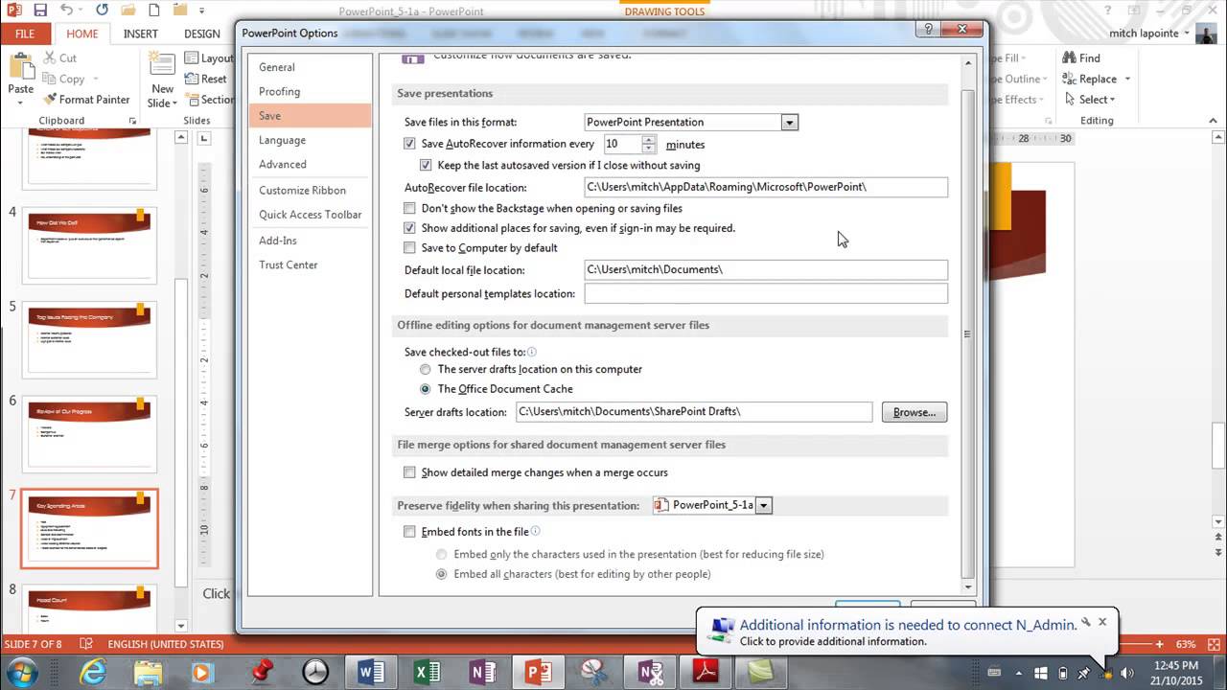Viewport: 1227px width, 690px height.
Task: Open Customize Quick Access Toolbar arrow
Action: click(x=201, y=11)
